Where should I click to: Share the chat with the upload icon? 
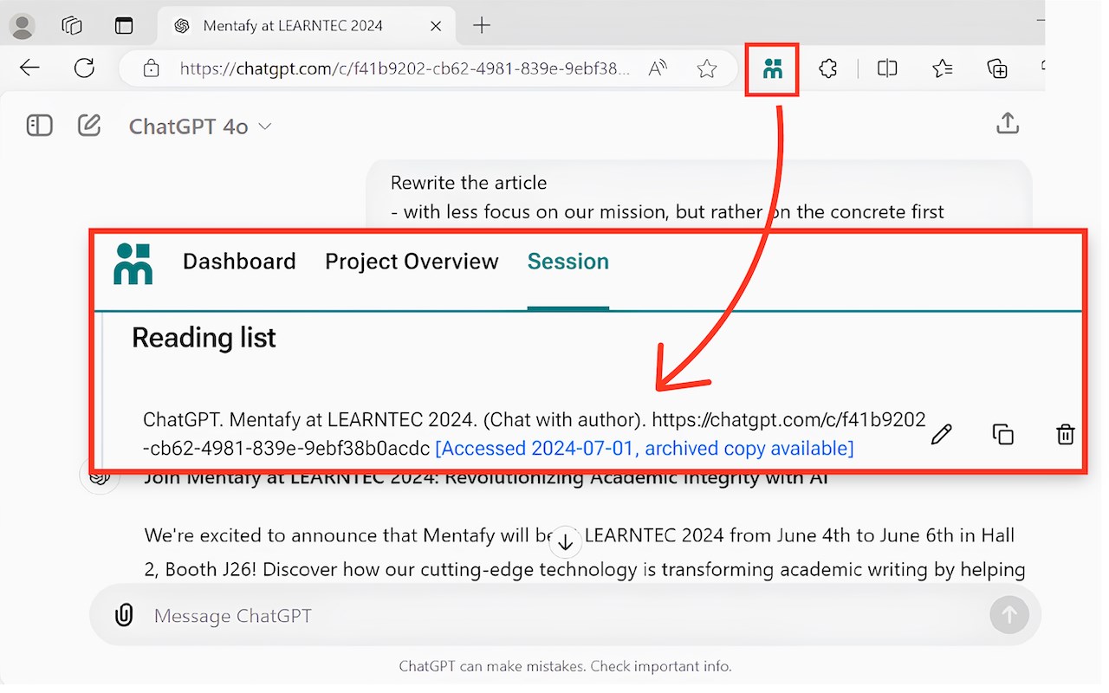[1007, 124]
